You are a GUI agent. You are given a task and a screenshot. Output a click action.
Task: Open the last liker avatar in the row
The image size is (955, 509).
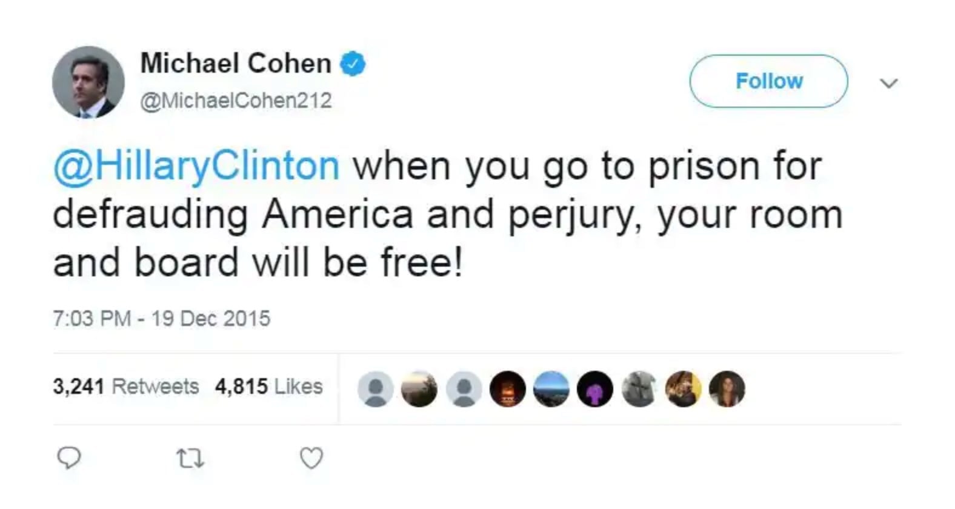(727, 388)
